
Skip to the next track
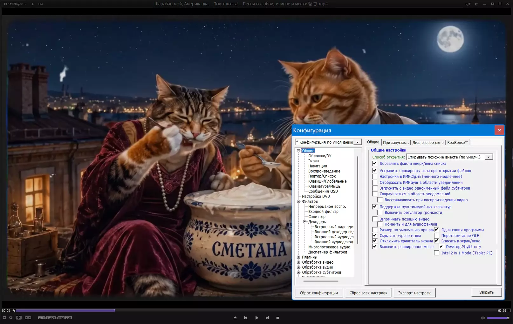click(x=267, y=318)
